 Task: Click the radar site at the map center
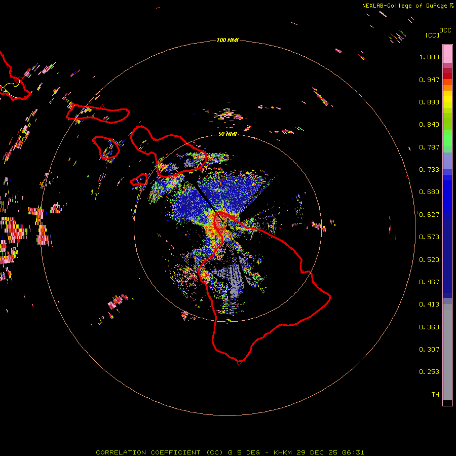tap(227, 227)
